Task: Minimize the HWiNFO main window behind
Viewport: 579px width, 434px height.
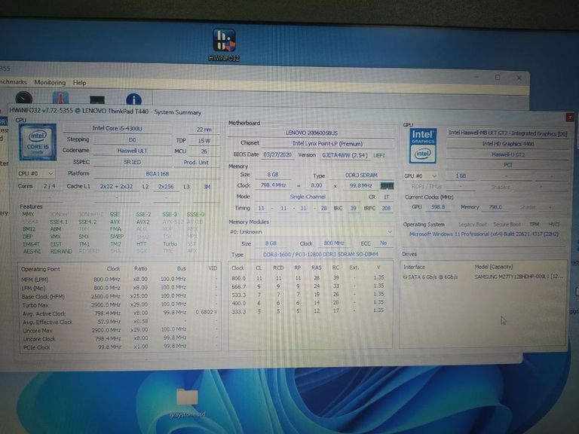Action: pyautogui.click(x=476, y=77)
